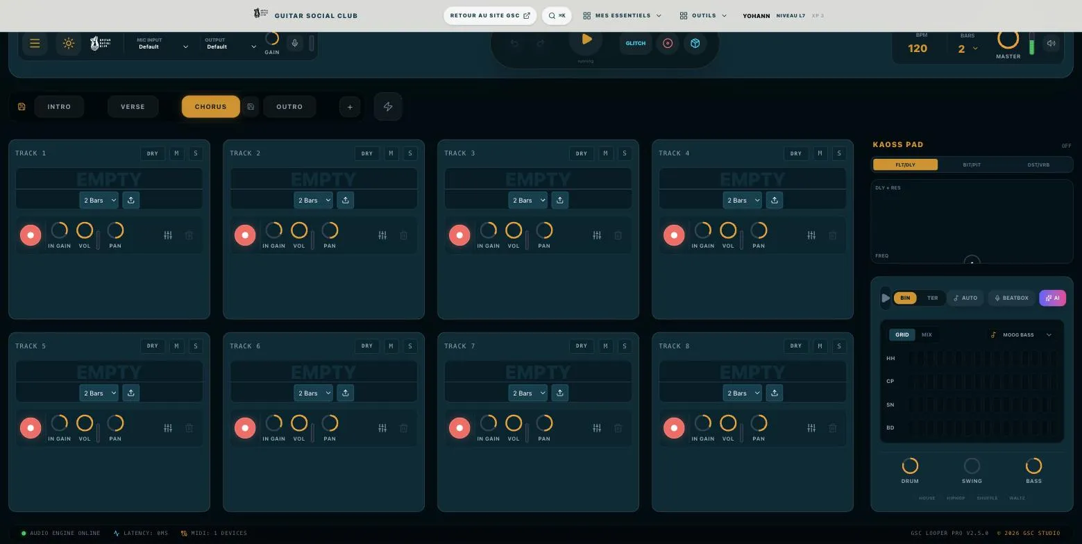Click the microphone icon next to Gain
1082x544 pixels.
coord(295,43)
